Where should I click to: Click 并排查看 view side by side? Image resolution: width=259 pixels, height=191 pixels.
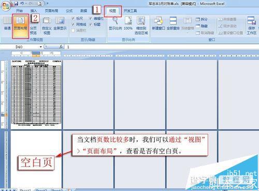tap(227, 19)
